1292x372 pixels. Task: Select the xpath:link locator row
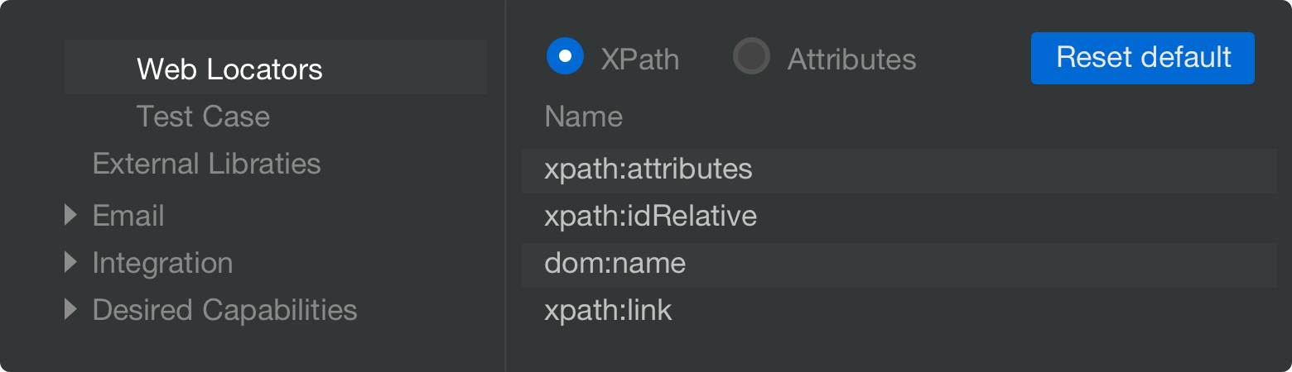(x=899, y=312)
